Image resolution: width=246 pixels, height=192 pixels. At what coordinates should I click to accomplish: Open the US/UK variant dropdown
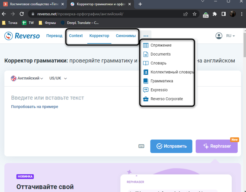pos(58,78)
